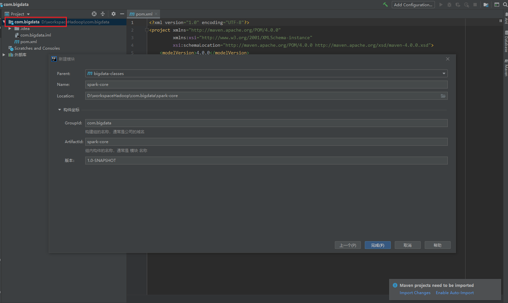Collapse the com.bigdata root tree arrow
This screenshot has width=508, height=303.
coord(4,22)
